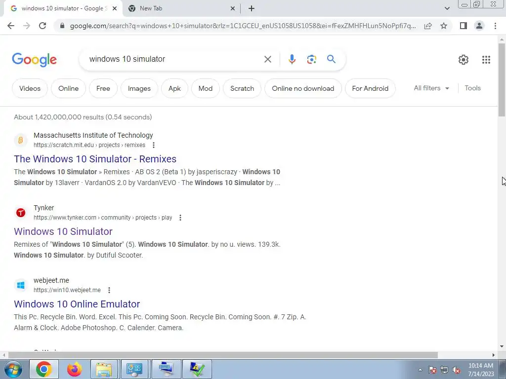This screenshot has width=506, height=379.
Task: Click the win10.webjeet.me URL
Action: (x=67, y=290)
